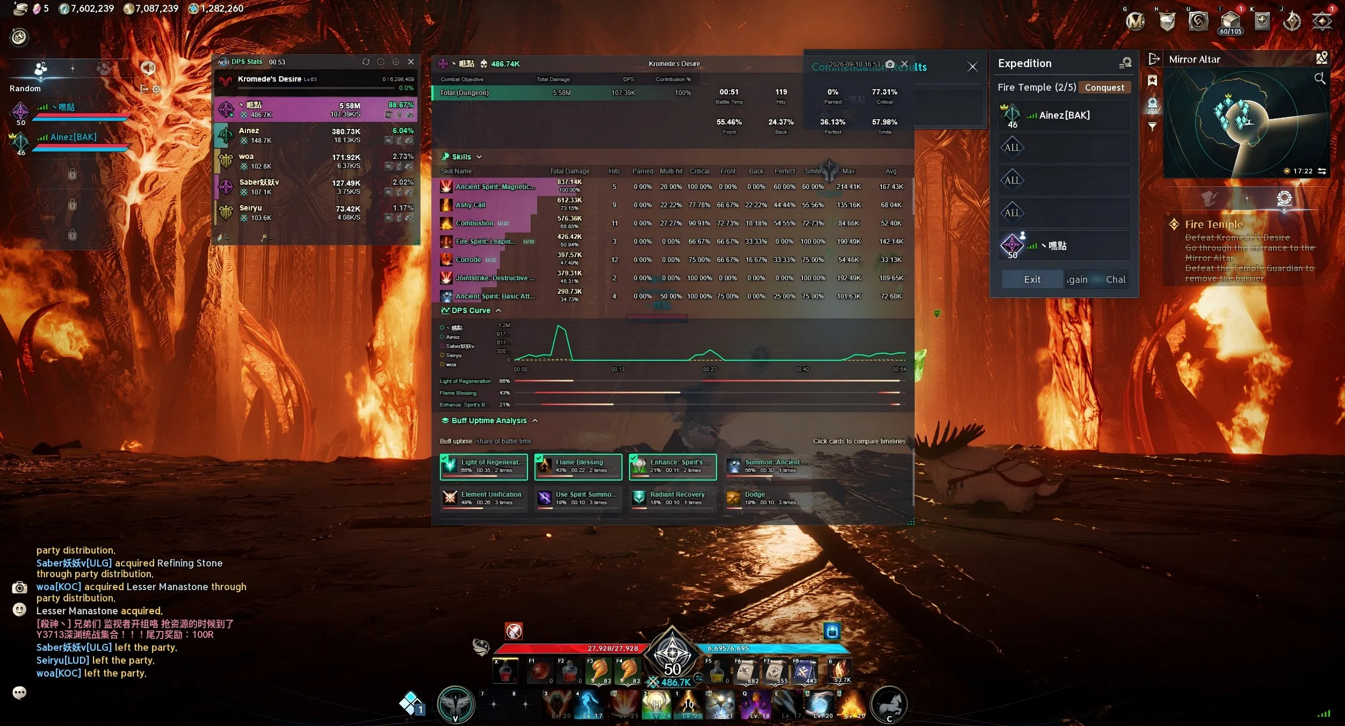Open the world map pin icon beside Mirror Altar
The height and width of the screenshot is (726, 1345).
1321,57
